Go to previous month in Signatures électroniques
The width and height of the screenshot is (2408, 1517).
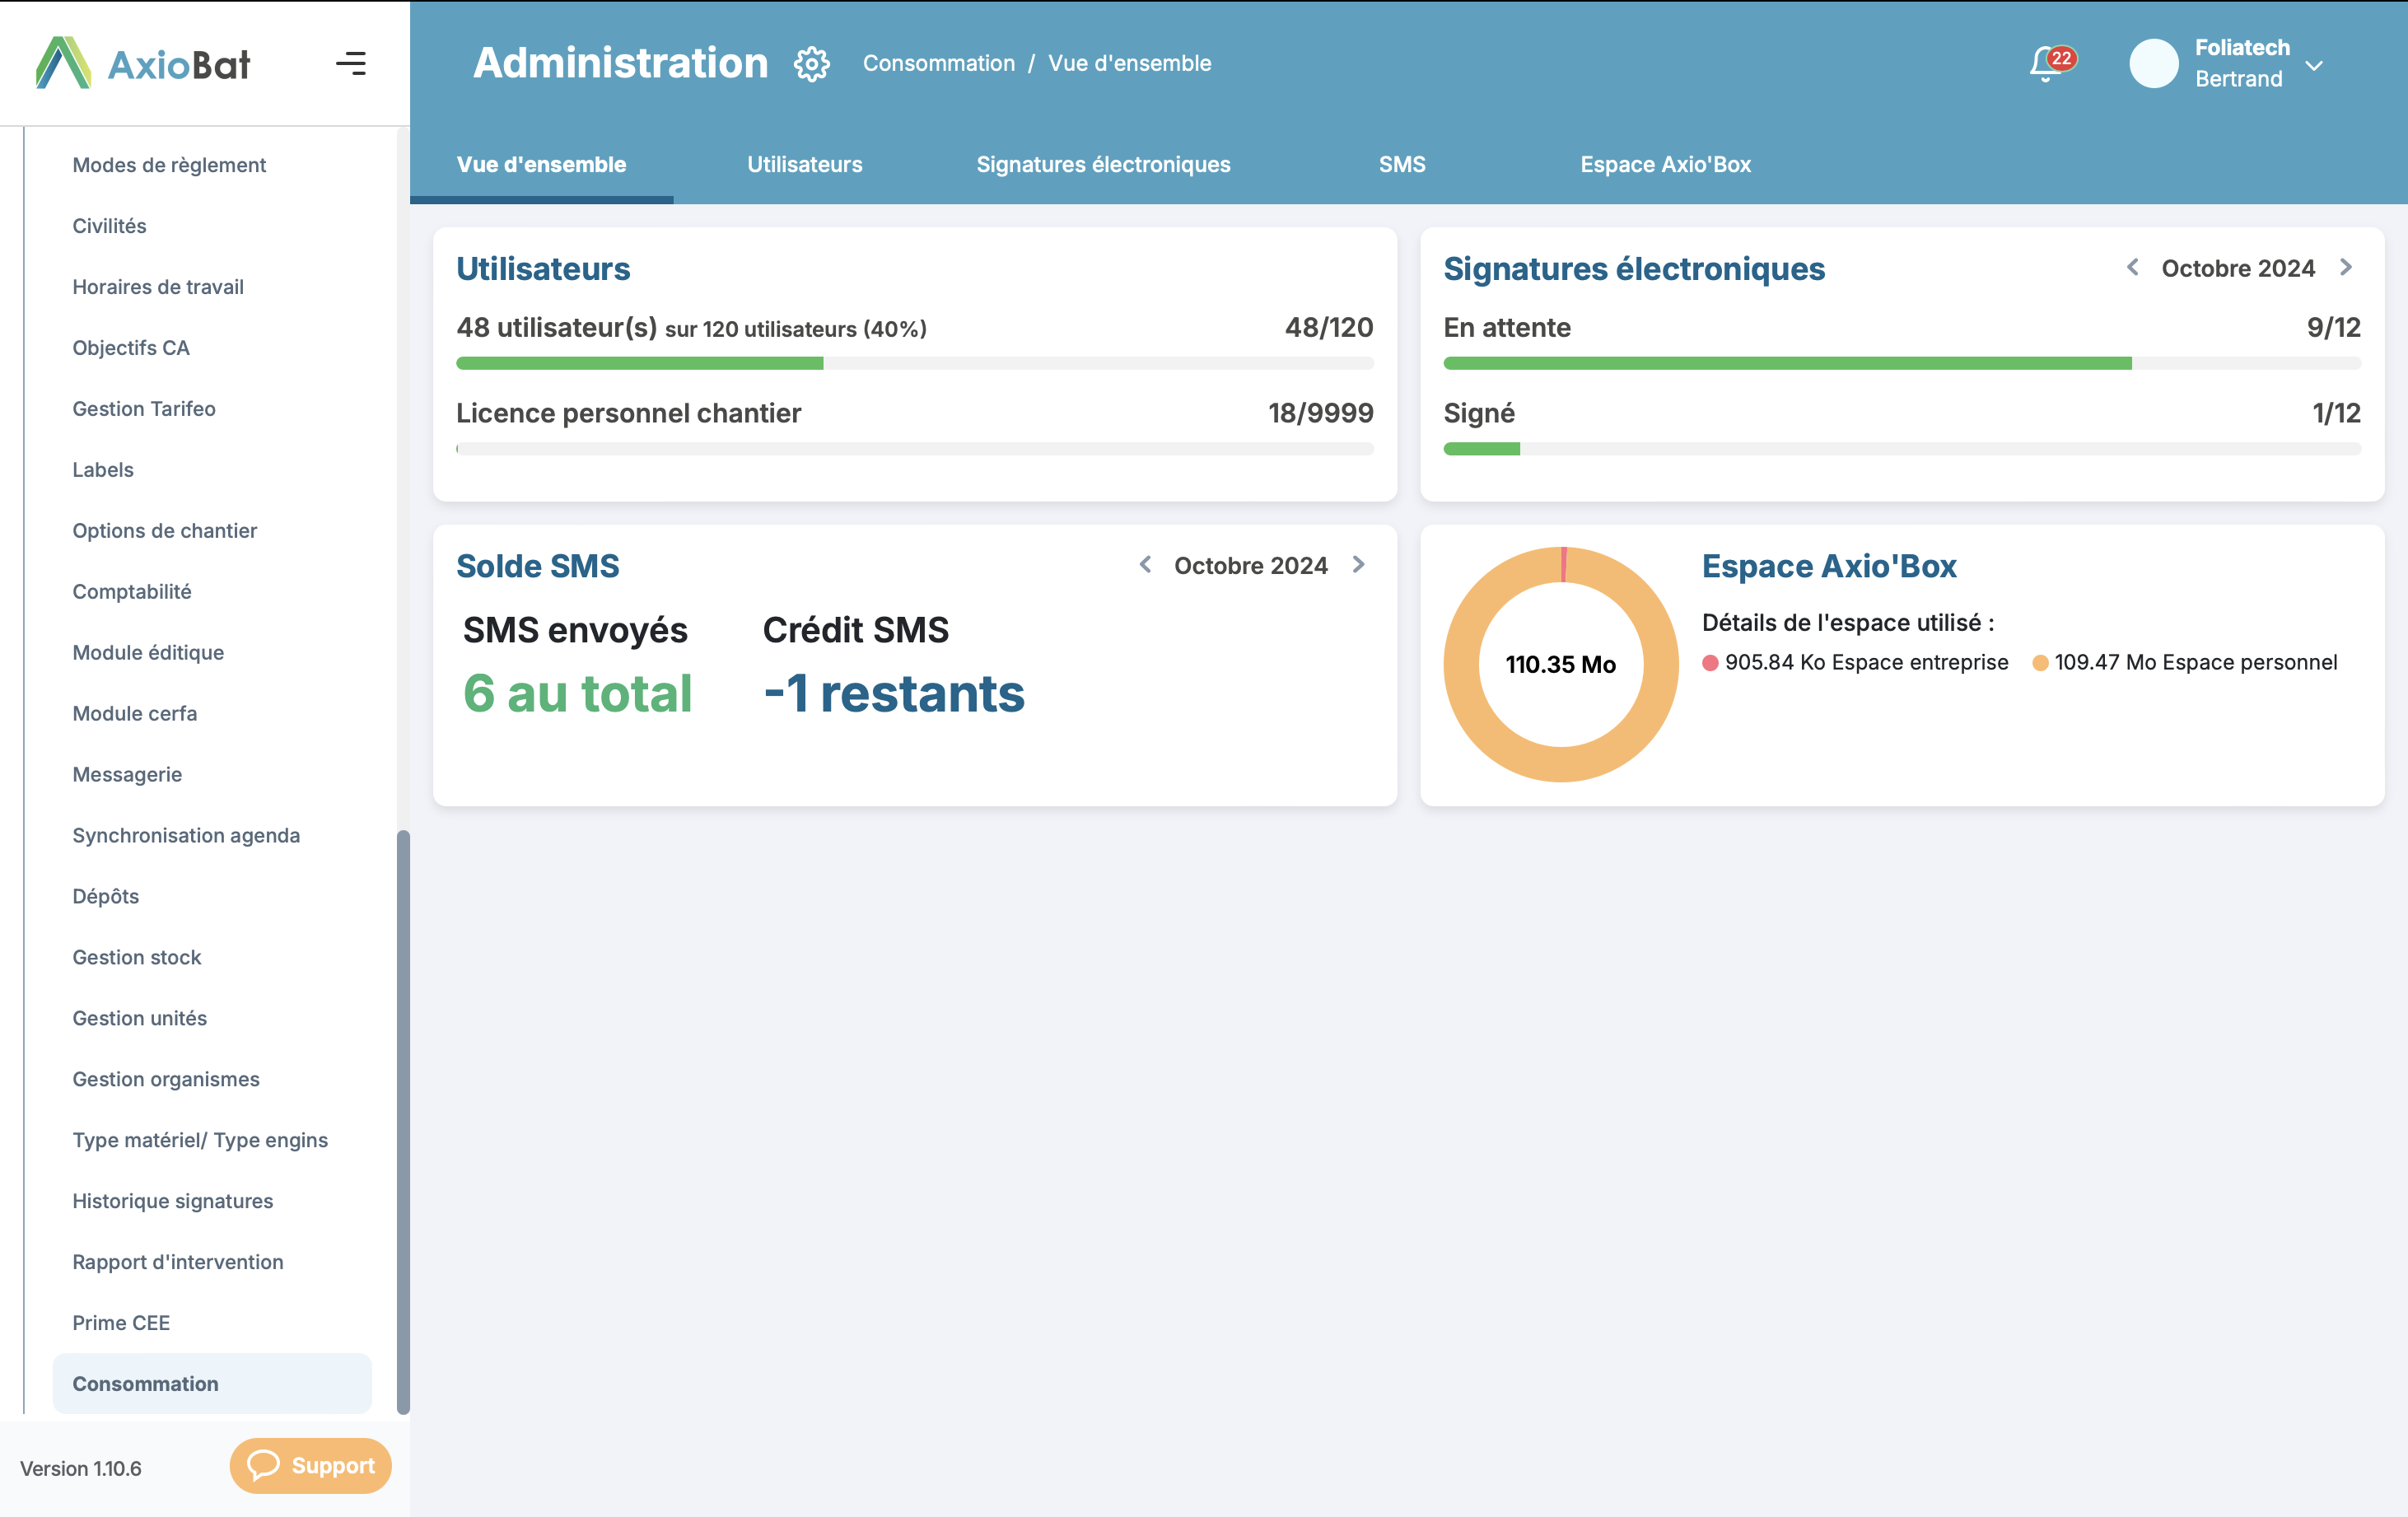[2132, 267]
